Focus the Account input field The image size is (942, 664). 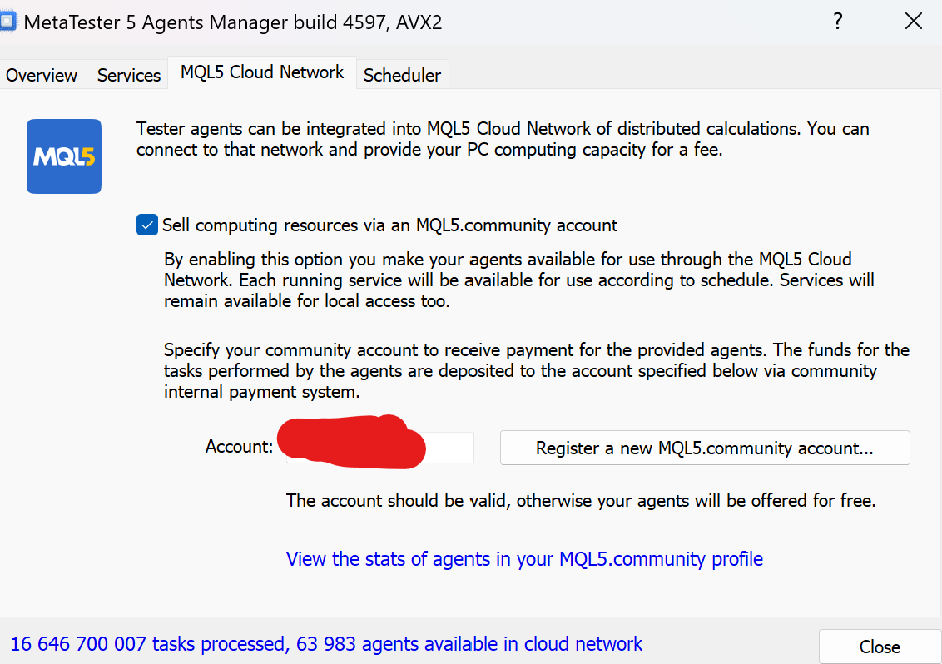coord(379,447)
